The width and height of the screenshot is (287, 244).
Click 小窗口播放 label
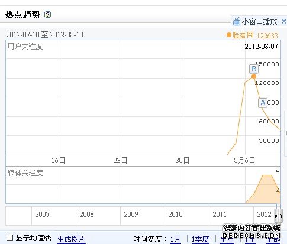coord(260,22)
